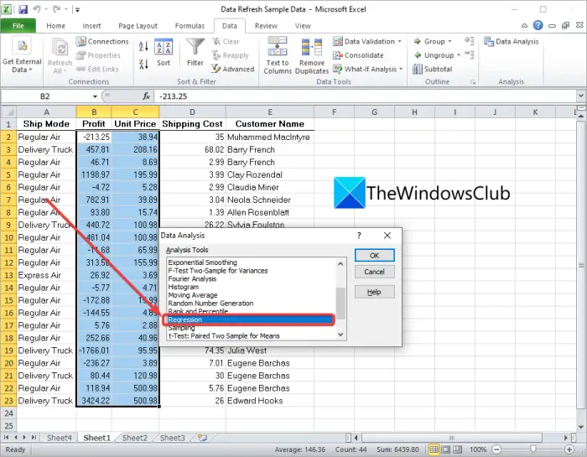Customize Quick Access Toolbar dropdown

77,10
